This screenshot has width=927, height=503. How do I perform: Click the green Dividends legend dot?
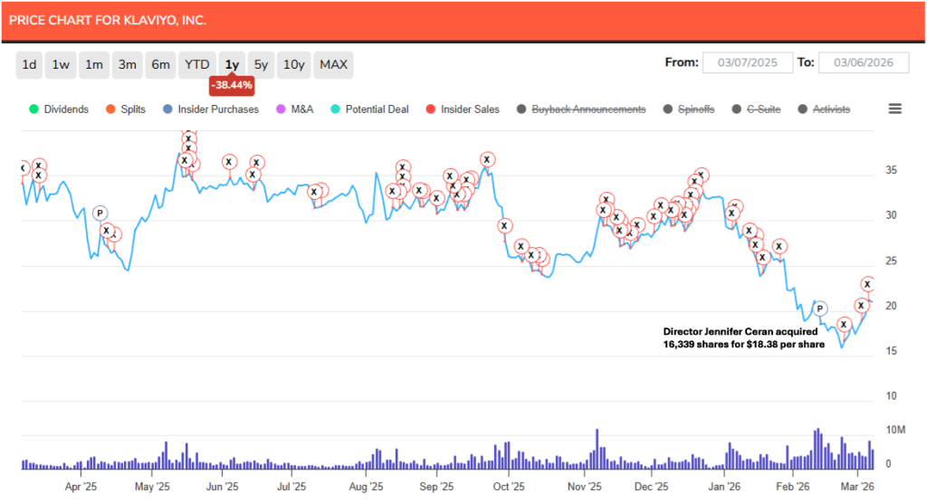[x=33, y=109]
